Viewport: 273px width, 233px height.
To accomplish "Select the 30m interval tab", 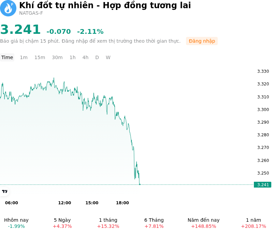I will (x=57, y=57).
